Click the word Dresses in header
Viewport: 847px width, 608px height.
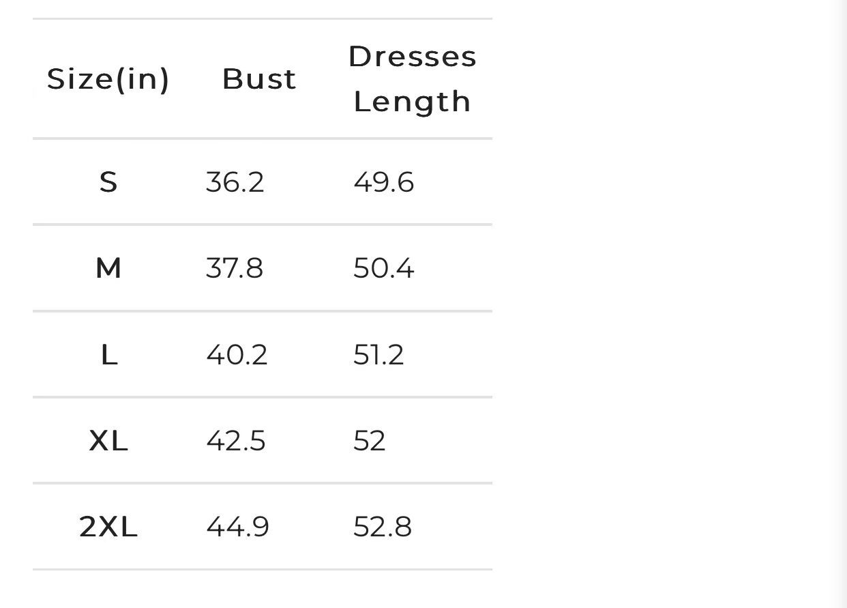412,56
